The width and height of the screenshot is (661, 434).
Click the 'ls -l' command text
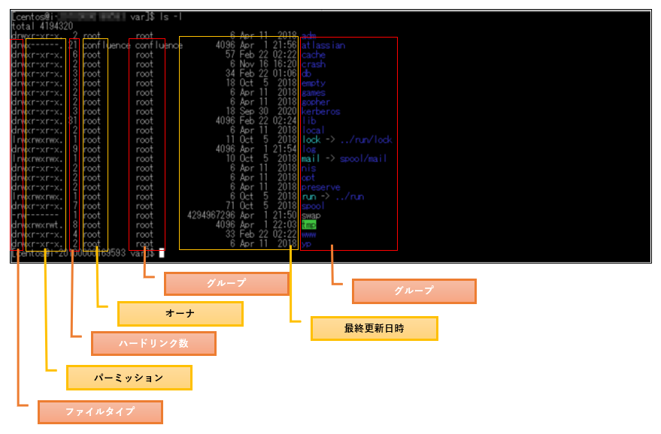[171, 17]
